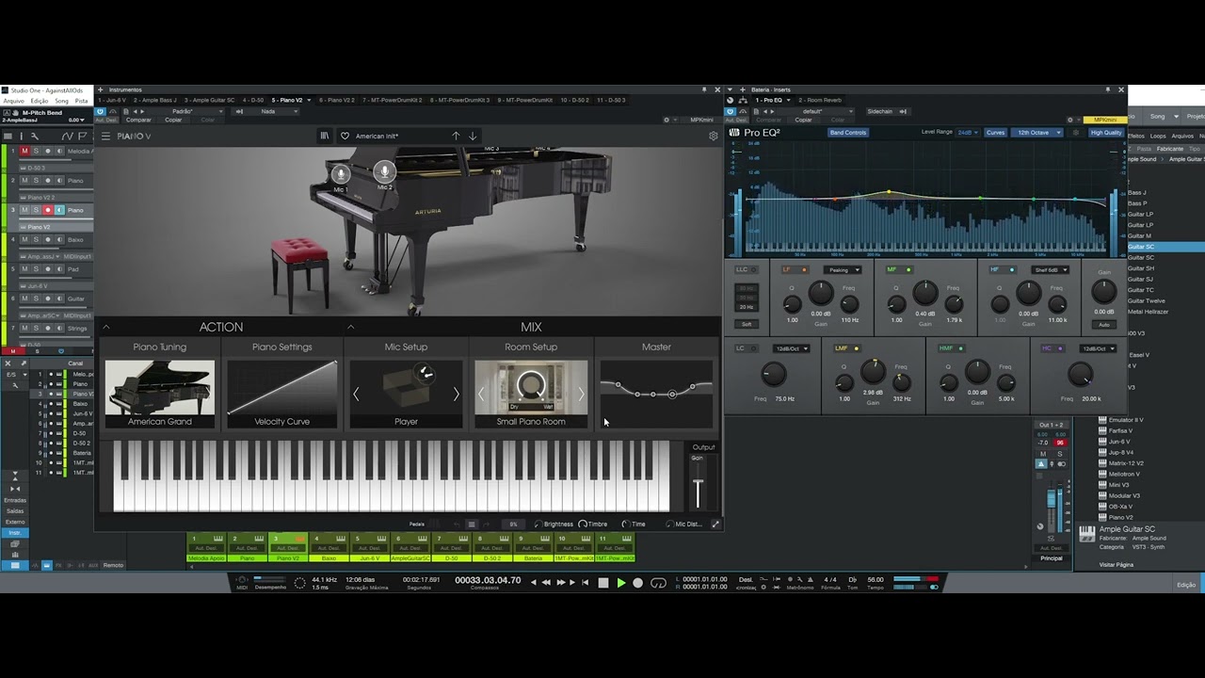Screen dimensions: 1205x678
Task: Mute the Baixo track
Action: click(25, 239)
